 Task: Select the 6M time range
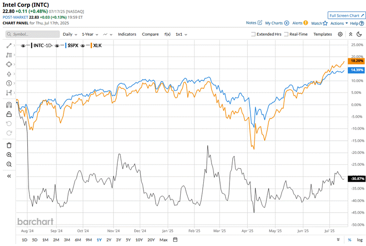pyautogui.click(x=78, y=240)
